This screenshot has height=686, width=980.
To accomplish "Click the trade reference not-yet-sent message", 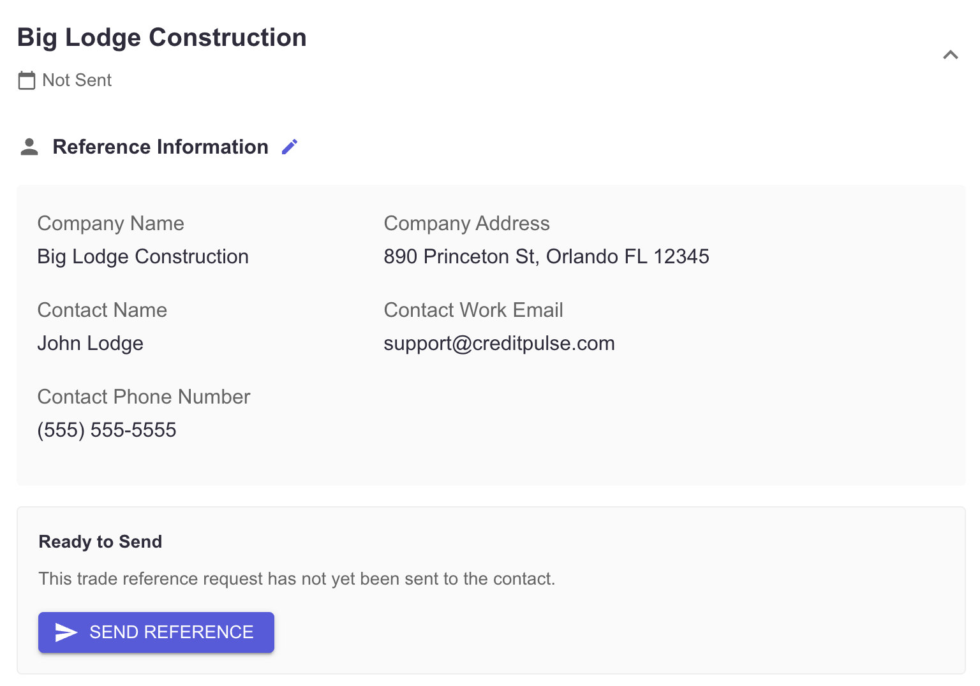I will point(297,579).
